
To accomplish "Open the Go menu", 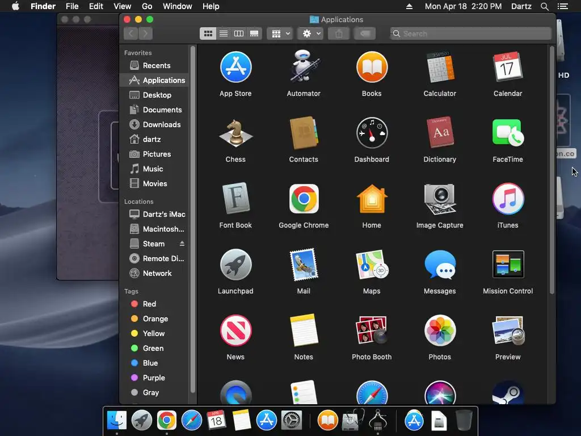I will 147,6.
